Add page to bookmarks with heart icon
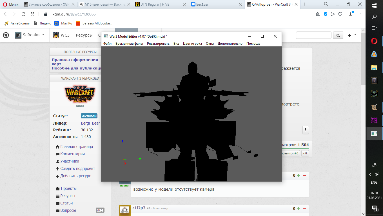Viewport: 383px width, 216px height. (x=340, y=14)
